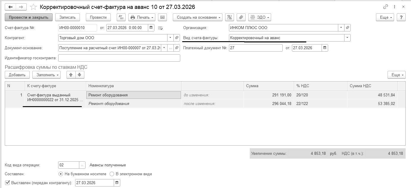The height and width of the screenshot is (188, 411).
Task: Expand the 'Контрагент' dropdown arrow
Action: [170, 38]
